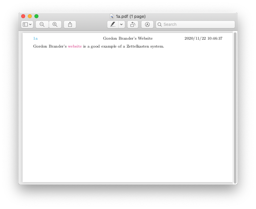256x209 pixels.
Task: Open the pink 'website' hyperlink
Action: tap(75, 46)
